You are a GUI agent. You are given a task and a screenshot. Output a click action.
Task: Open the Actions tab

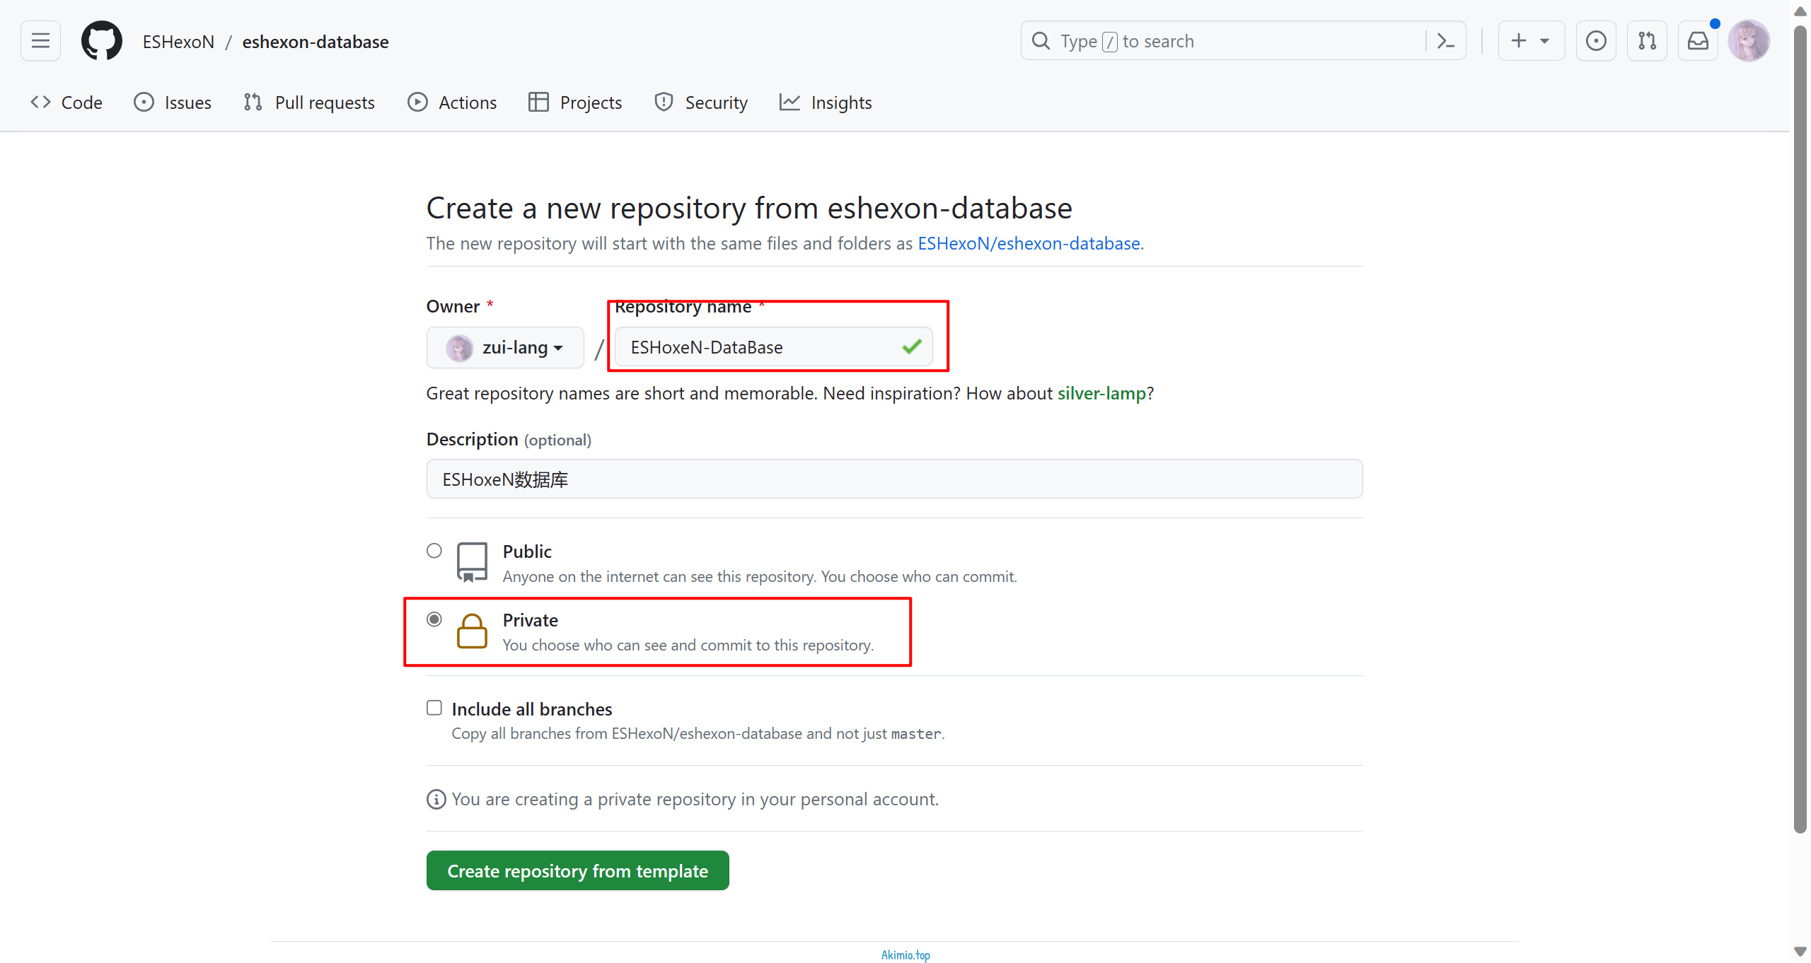[x=452, y=103]
